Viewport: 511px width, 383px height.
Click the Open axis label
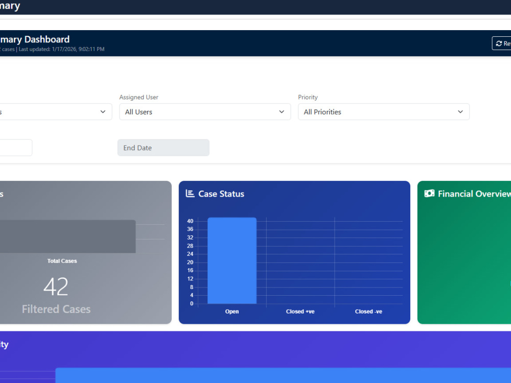pos(232,312)
